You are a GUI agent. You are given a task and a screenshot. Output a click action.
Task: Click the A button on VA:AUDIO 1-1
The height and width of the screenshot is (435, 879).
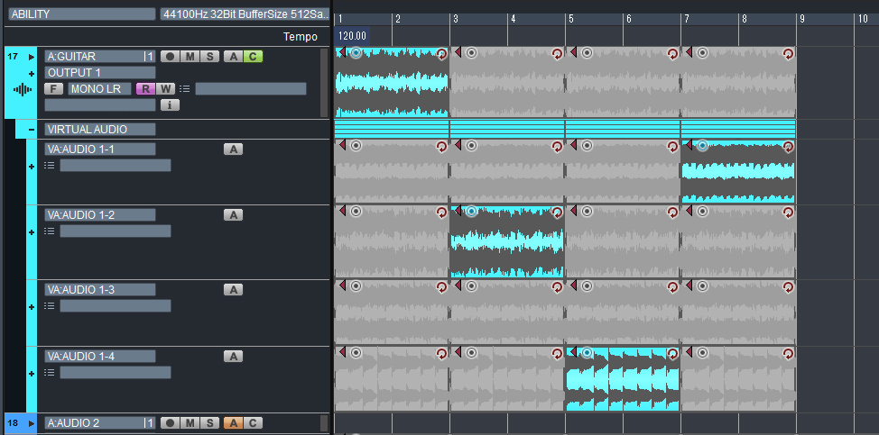tap(233, 150)
